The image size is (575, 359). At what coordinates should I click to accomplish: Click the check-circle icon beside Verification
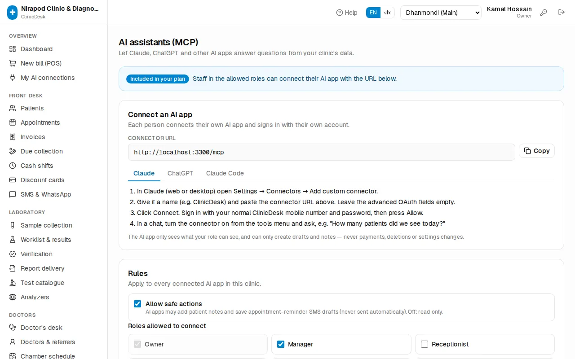pyautogui.click(x=13, y=254)
